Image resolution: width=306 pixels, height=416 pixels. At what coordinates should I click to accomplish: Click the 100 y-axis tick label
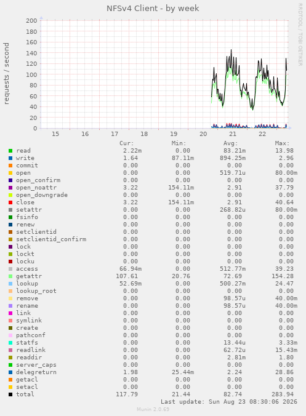[x=31, y=74]
